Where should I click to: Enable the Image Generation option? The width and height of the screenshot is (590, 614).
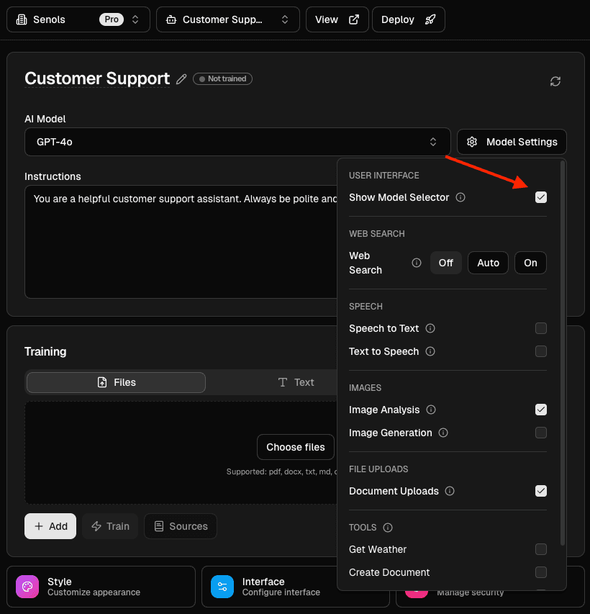[540, 433]
